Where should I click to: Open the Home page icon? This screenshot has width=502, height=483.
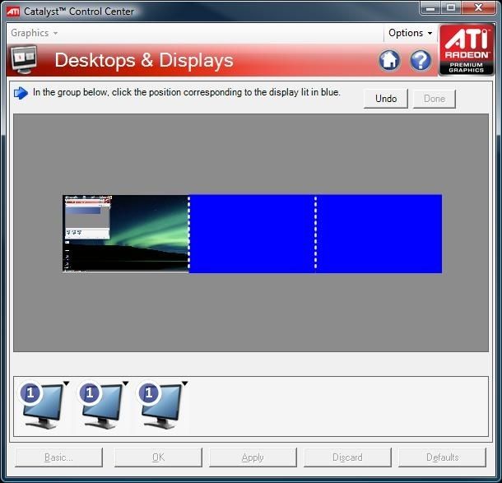[389, 60]
